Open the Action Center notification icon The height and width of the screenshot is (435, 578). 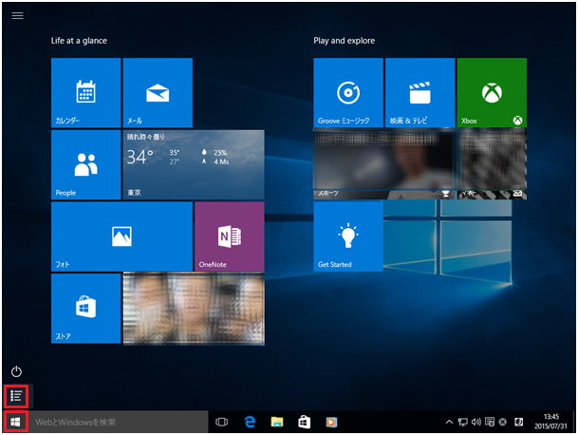pos(490,422)
